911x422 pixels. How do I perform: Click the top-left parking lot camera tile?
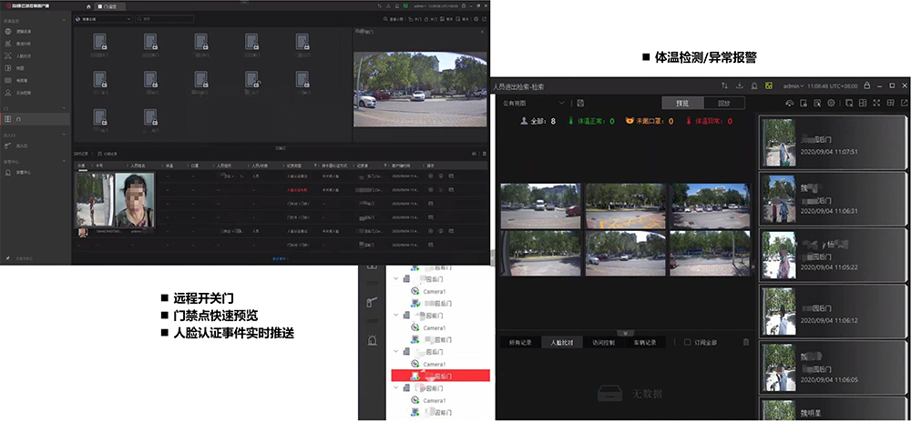(x=540, y=206)
